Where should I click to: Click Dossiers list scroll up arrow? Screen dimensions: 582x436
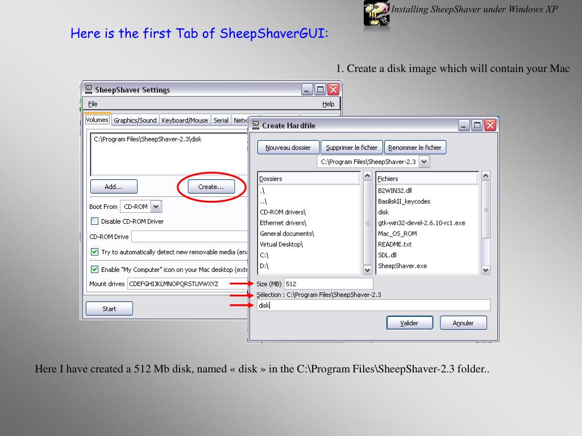[x=368, y=176]
